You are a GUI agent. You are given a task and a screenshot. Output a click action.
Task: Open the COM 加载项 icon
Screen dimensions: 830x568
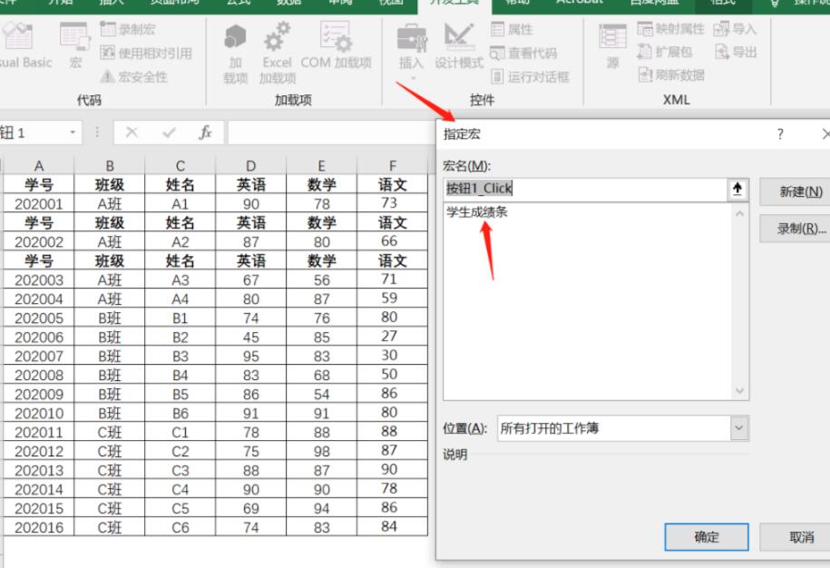tap(335, 38)
